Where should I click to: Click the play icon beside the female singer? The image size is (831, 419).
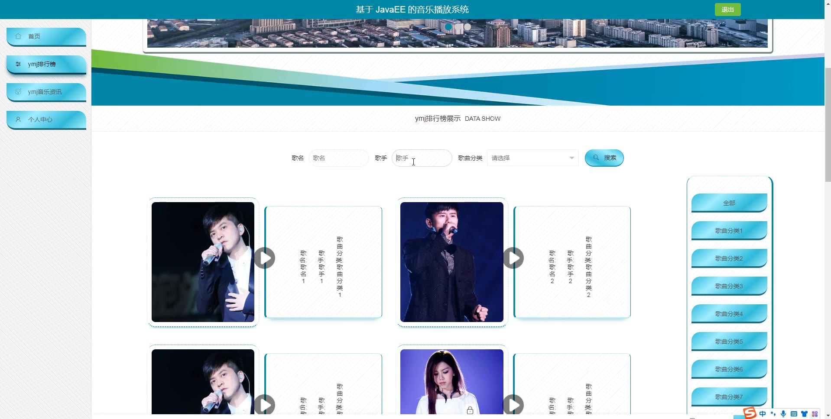(513, 405)
